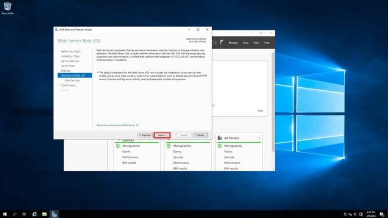The width and height of the screenshot is (388, 218).
Task: Click the wizard title bar icon
Action: pyautogui.click(x=56, y=30)
